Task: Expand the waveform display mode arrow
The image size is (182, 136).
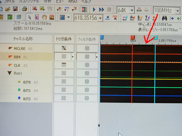Action: click(69, 18)
